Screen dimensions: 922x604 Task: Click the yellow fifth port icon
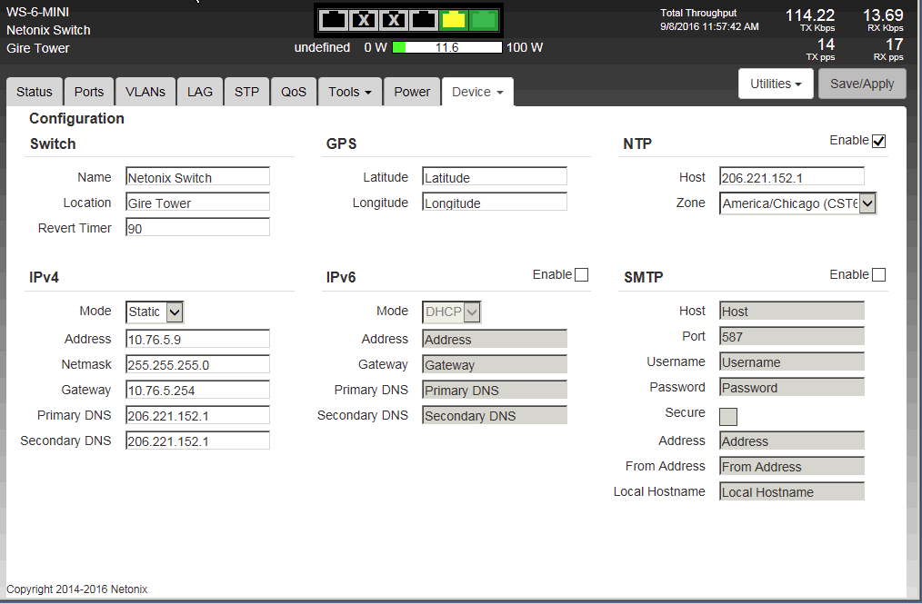(x=453, y=19)
